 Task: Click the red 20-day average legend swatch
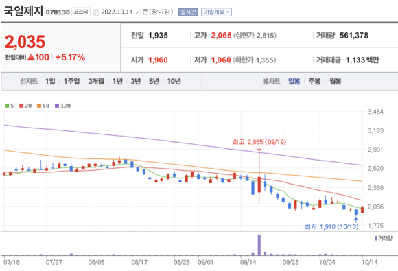click(x=21, y=106)
